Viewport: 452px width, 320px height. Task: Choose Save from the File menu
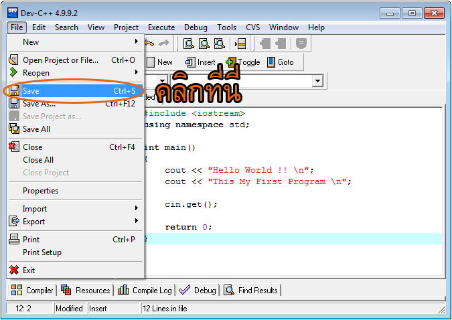point(76,91)
